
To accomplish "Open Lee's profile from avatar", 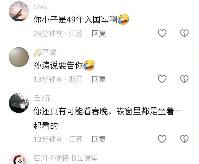I will [x=19, y=11].
